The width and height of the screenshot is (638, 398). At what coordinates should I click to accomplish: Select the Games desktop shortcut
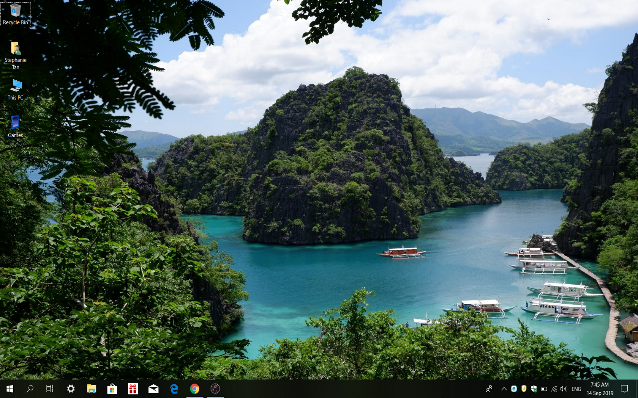15,127
